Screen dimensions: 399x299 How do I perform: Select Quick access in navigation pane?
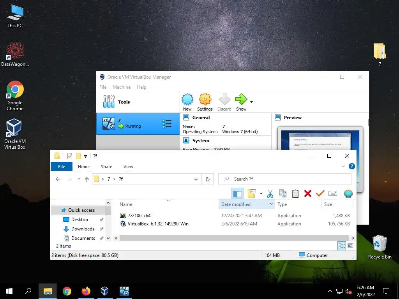[81, 210]
